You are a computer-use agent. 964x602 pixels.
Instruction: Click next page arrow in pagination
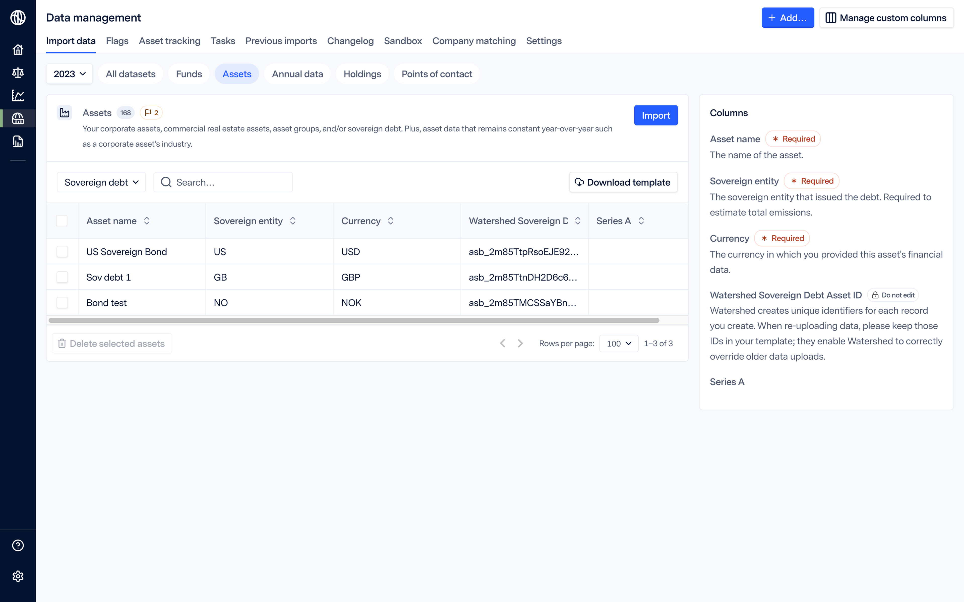(520, 343)
